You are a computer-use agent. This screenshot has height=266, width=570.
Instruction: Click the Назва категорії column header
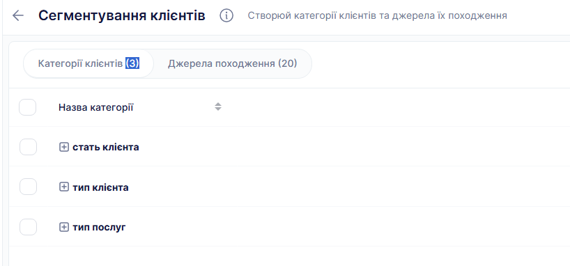pyautogui.click(x=96, y=107)
